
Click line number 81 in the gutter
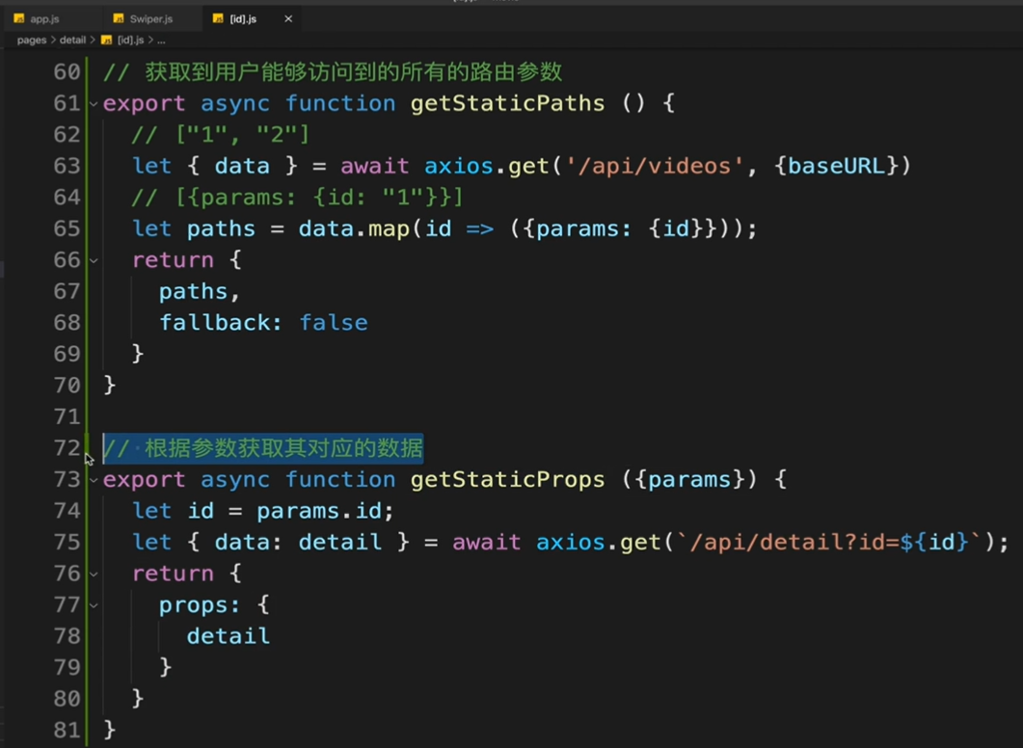coord(67,730)
